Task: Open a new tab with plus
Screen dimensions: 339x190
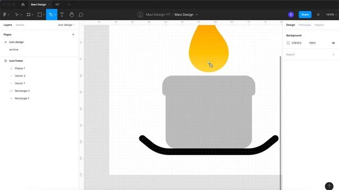Action: [x=69, y=5]
